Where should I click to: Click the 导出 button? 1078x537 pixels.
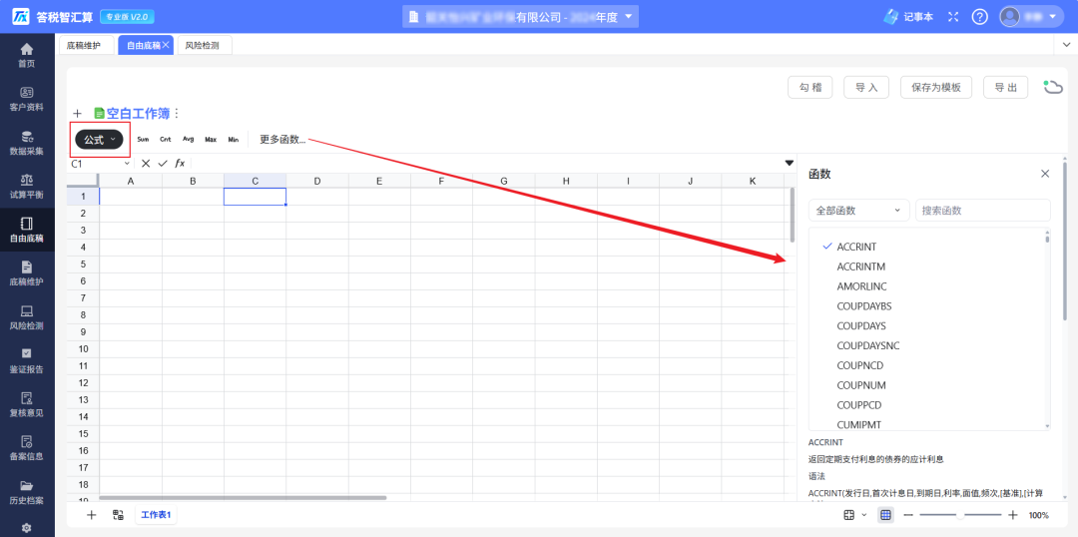(x=1006, y=87)
